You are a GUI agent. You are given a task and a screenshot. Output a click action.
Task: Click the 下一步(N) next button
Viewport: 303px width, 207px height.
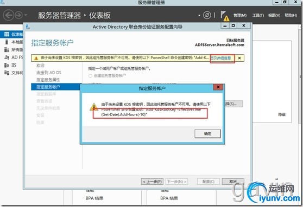click(176, 182)
